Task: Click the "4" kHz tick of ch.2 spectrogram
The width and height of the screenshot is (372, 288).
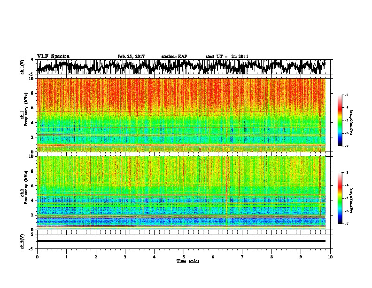Action: pos(33,200)
